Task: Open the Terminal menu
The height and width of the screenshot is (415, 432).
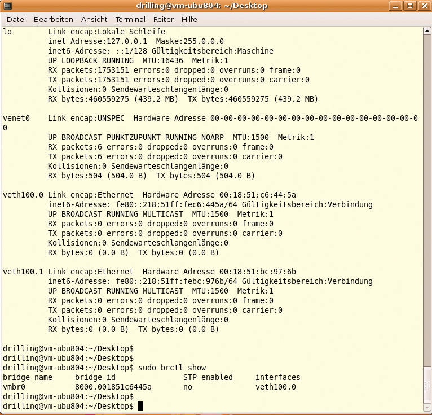Action: point(130,19)
